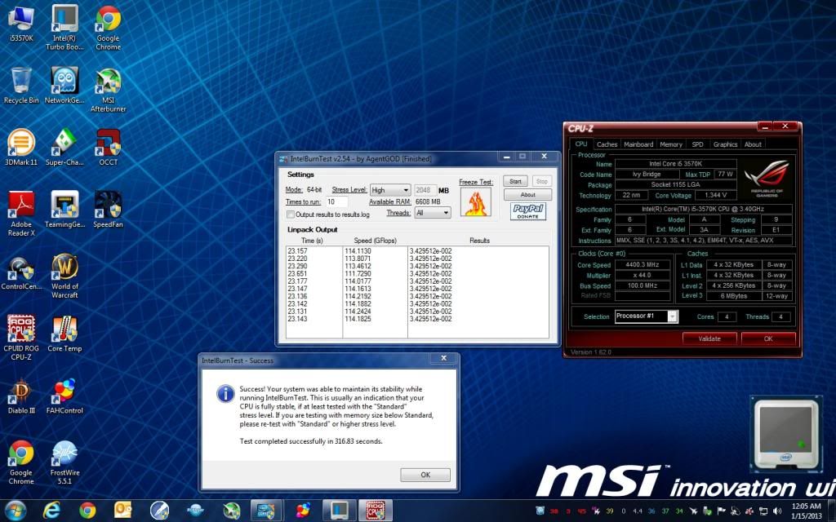This screenshot has width=836, height=522.
Task: Click the '100.0 MHz' Bus Speed value
Action: click(x=643, y=285)
